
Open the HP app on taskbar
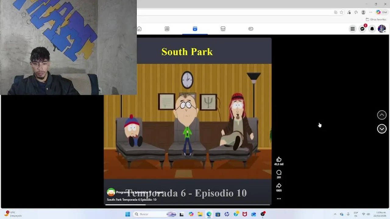[227, 214]
